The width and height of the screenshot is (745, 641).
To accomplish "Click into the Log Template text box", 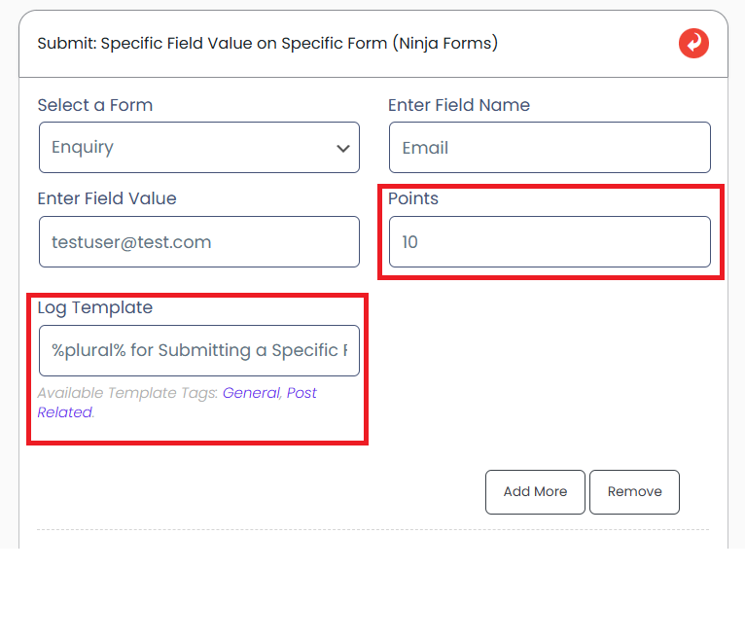I will click(198, 350).
